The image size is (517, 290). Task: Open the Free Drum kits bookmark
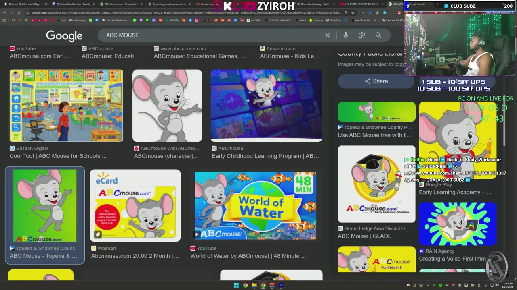click(365, 20)
